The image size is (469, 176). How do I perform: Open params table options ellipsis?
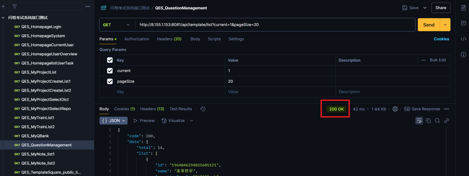(423, 60)
